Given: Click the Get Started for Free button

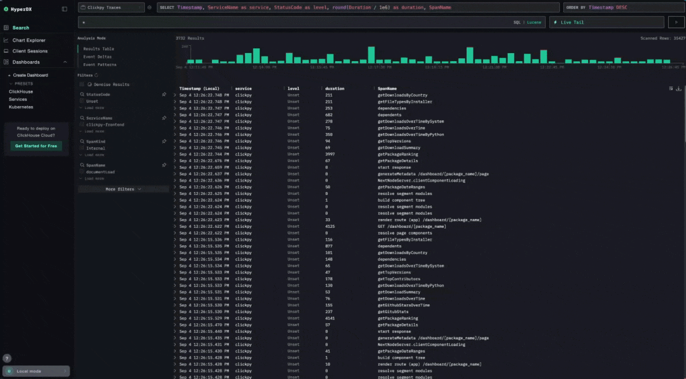Looking at the screenshot, I should (x=36, y=146).
